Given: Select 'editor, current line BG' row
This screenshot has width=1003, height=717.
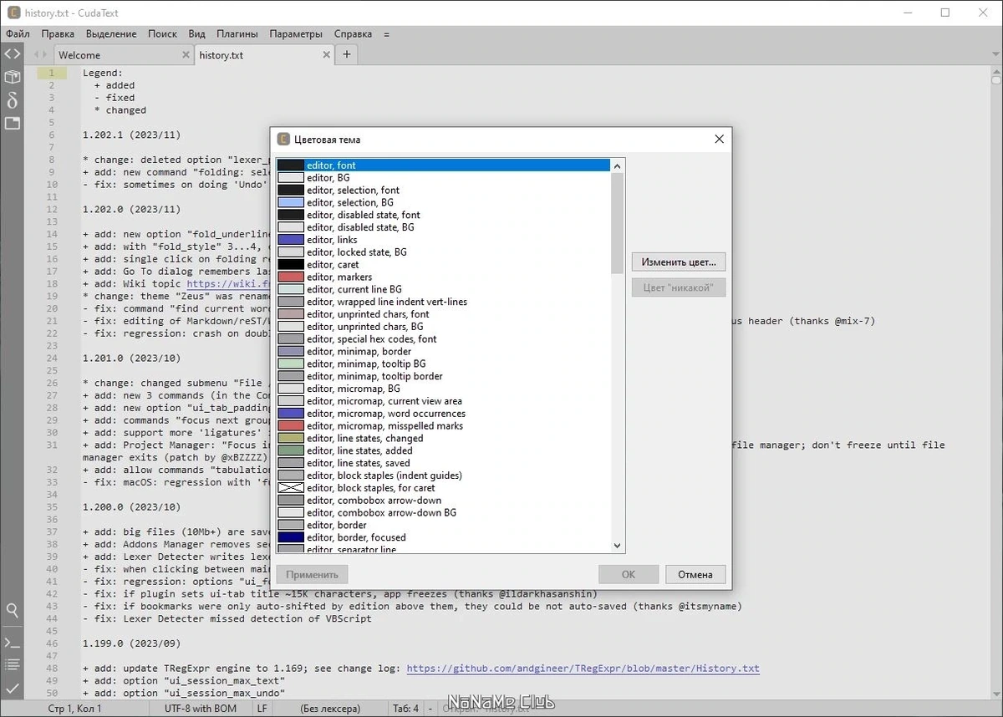Looking at the screenshot, I should pos(444,289).
